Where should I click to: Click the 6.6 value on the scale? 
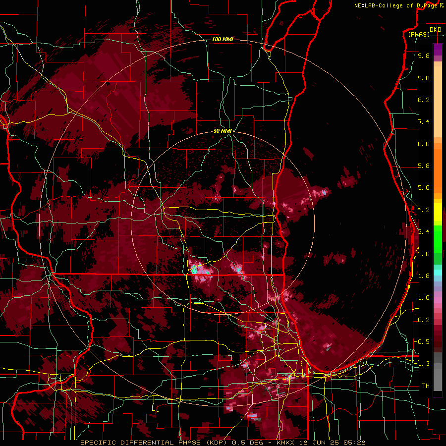(x=424, y=144)
